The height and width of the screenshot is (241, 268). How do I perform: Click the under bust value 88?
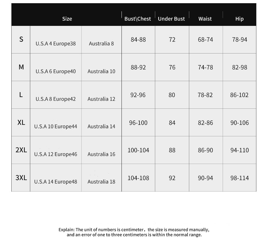172,150
